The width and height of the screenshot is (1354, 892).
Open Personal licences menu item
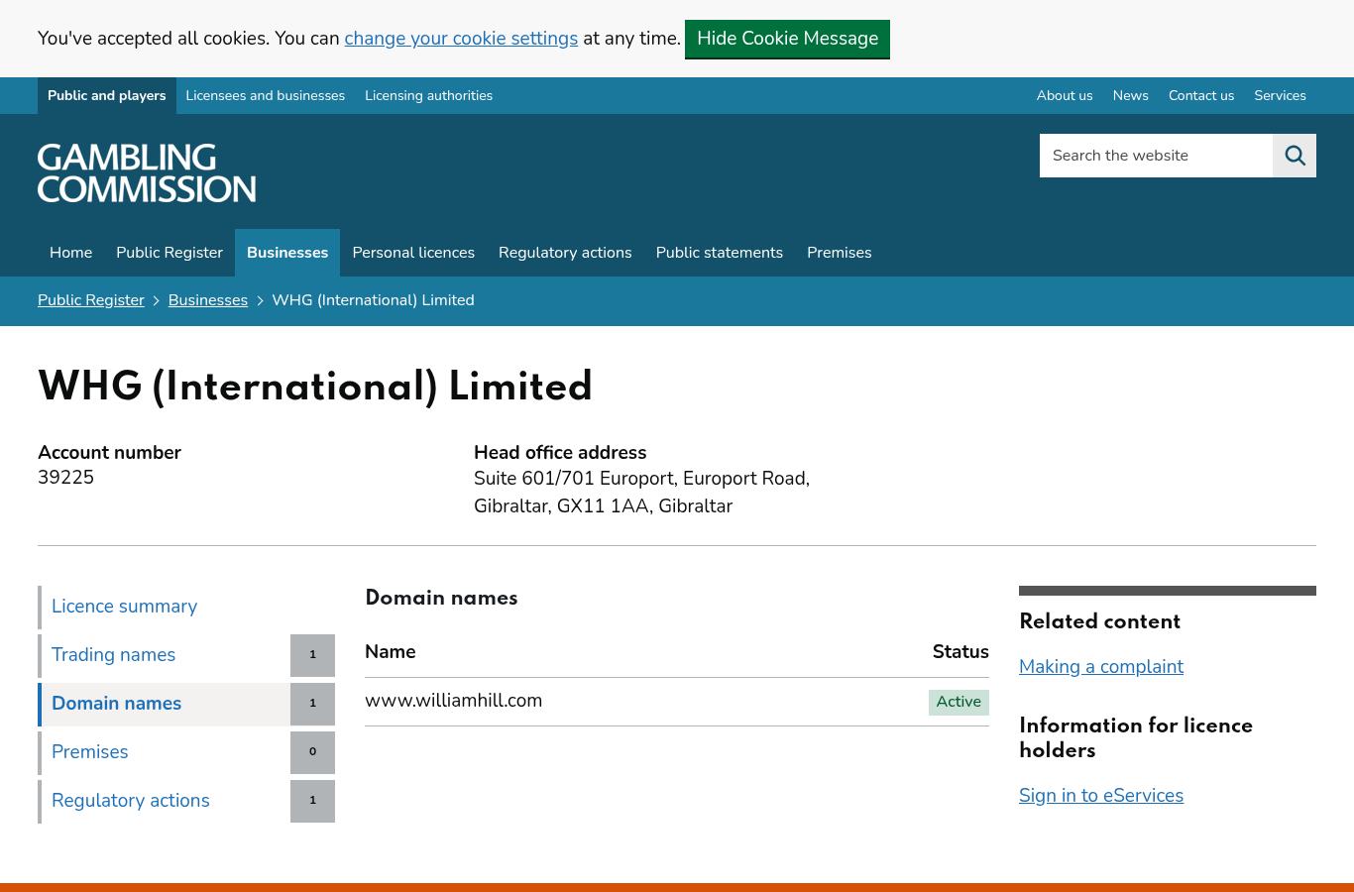pos(413,253)
